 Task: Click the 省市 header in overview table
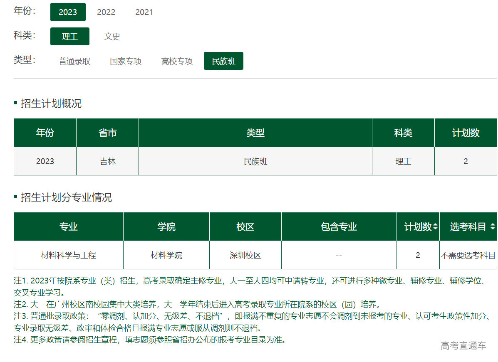click(107, 133)
